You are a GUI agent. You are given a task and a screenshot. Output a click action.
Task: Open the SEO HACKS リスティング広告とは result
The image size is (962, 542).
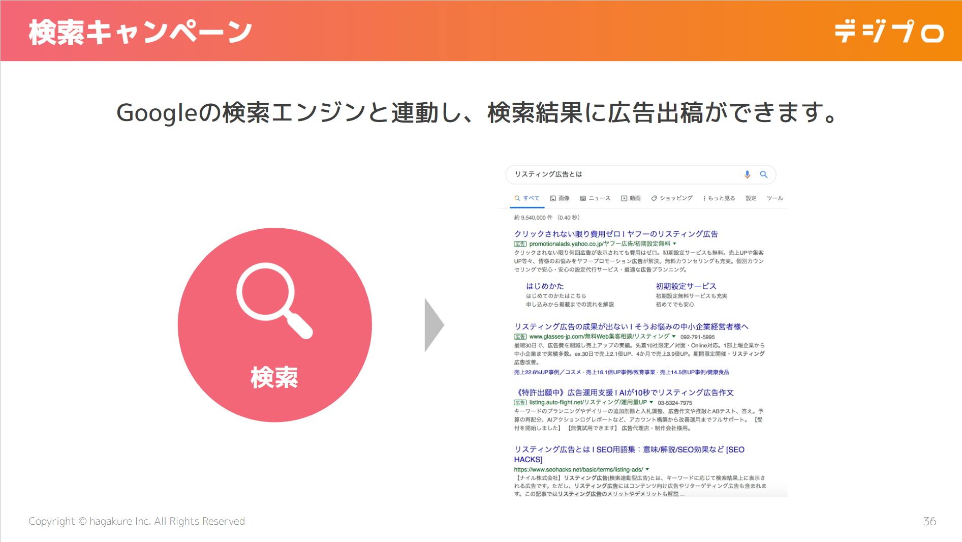[x=629, y=450]
